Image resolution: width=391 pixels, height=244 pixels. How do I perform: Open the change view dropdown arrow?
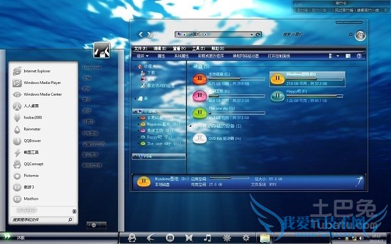coord(338,56)
